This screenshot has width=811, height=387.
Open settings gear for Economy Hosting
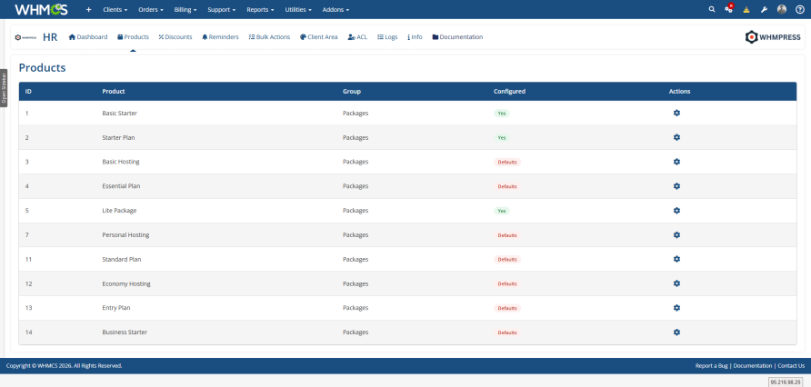coord(676,283)
